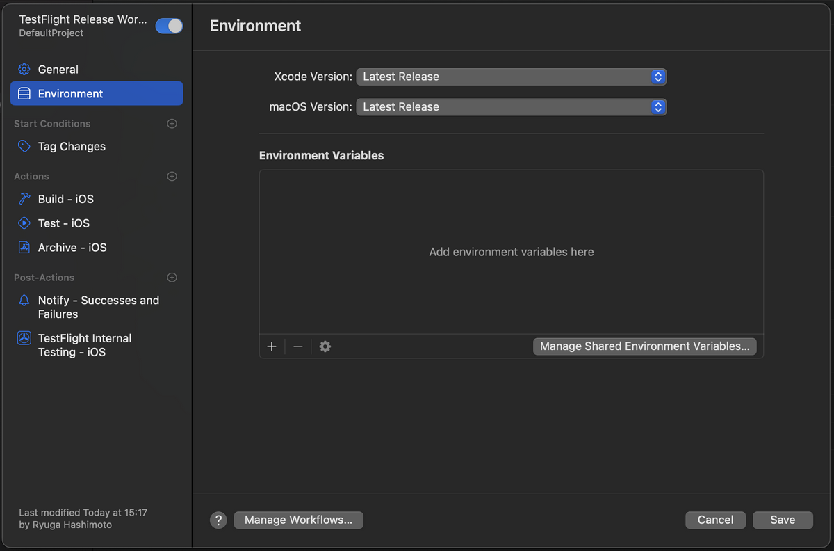Screen dimensions: 834x551
Task: Click the Environment Variables heading
Action: pos(321,156)
